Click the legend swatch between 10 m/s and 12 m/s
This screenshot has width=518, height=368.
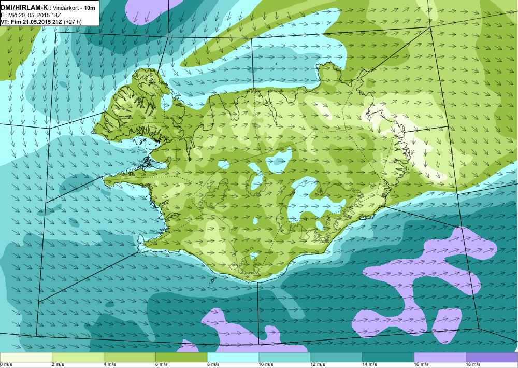pos(285,358)
